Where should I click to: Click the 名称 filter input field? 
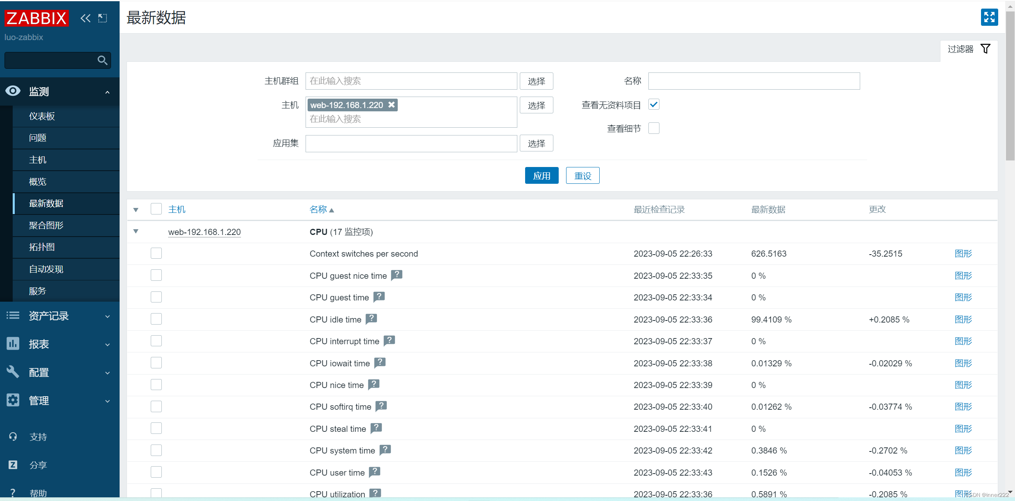[x=754, y=81]
